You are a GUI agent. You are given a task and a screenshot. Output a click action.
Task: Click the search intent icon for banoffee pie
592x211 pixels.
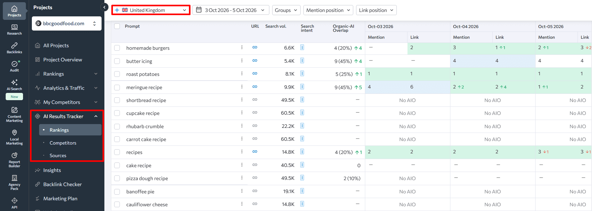[302, 191]
